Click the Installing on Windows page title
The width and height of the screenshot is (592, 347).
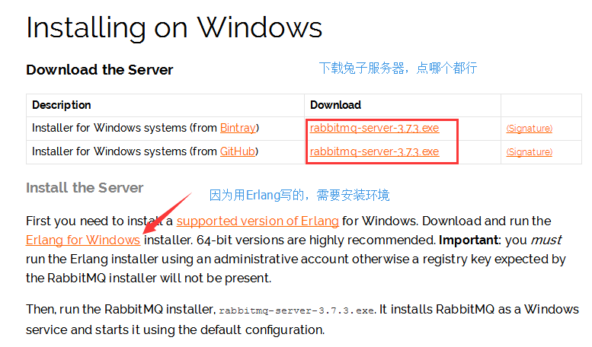pyautogui.click(x=174, y=28)
